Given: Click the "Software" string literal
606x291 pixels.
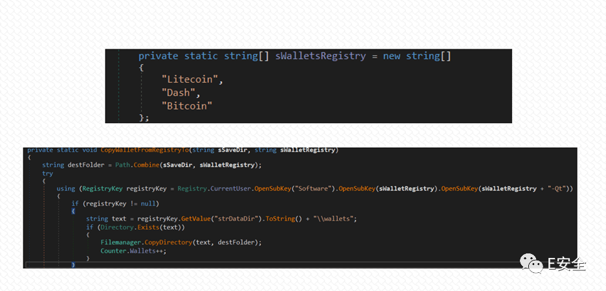Looking at the screenshot, I should [x=312, y=189].
